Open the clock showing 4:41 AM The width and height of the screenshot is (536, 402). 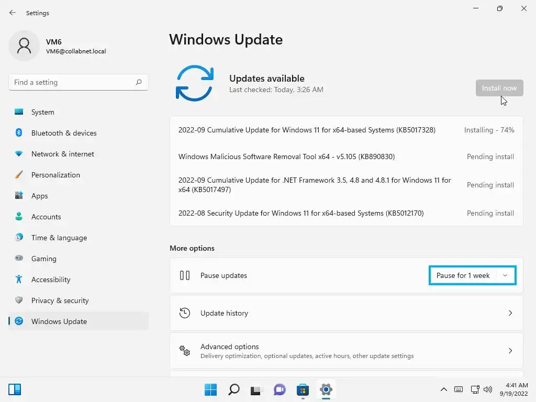pyautogui.click(x=513, y=389)
